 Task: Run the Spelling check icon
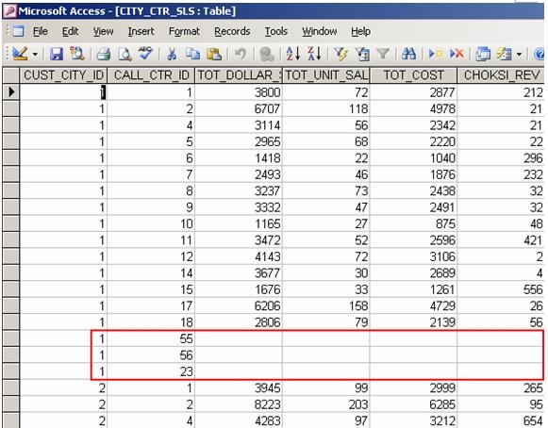point(145,54)
